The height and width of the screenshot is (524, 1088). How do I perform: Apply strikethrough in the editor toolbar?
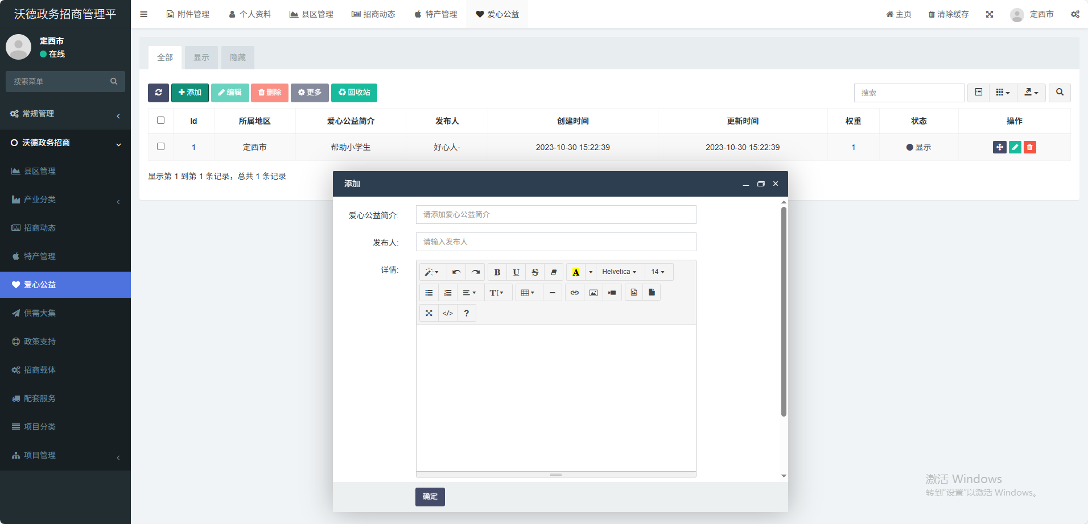pos(535,272)
